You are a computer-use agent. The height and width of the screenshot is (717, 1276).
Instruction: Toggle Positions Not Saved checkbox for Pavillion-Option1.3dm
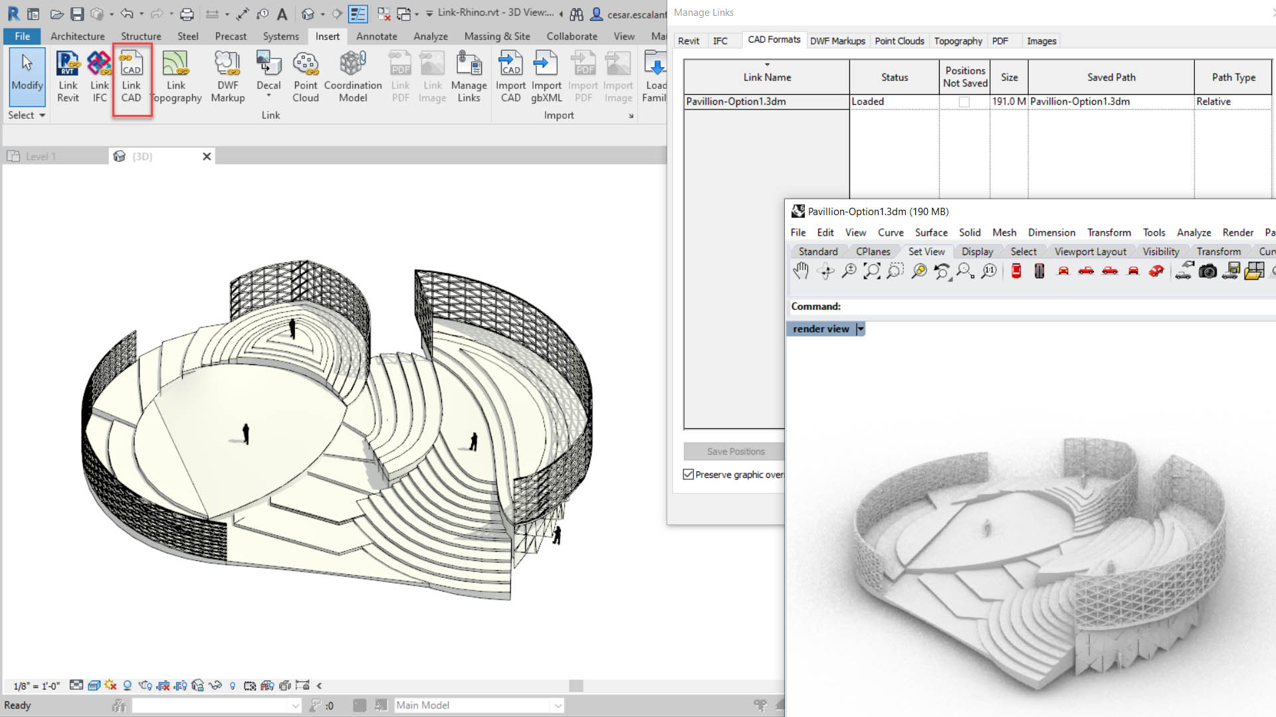click(964, 102)
